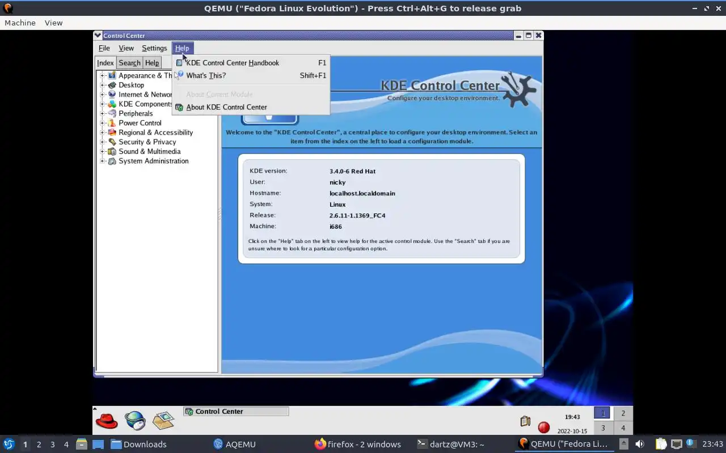Click the host clock showing 23:43
Viewport: 726px width, 453px height.
click(712, 444)
